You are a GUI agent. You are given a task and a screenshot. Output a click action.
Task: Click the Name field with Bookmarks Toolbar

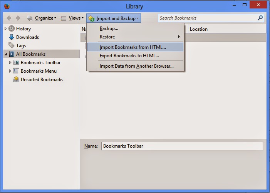click(x=182, y=146)
